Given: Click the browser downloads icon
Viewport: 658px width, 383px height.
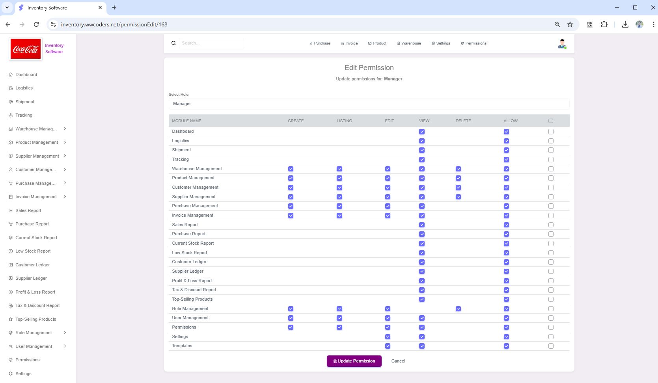Looking at the screenshot, I should click(x=625, y=24).
